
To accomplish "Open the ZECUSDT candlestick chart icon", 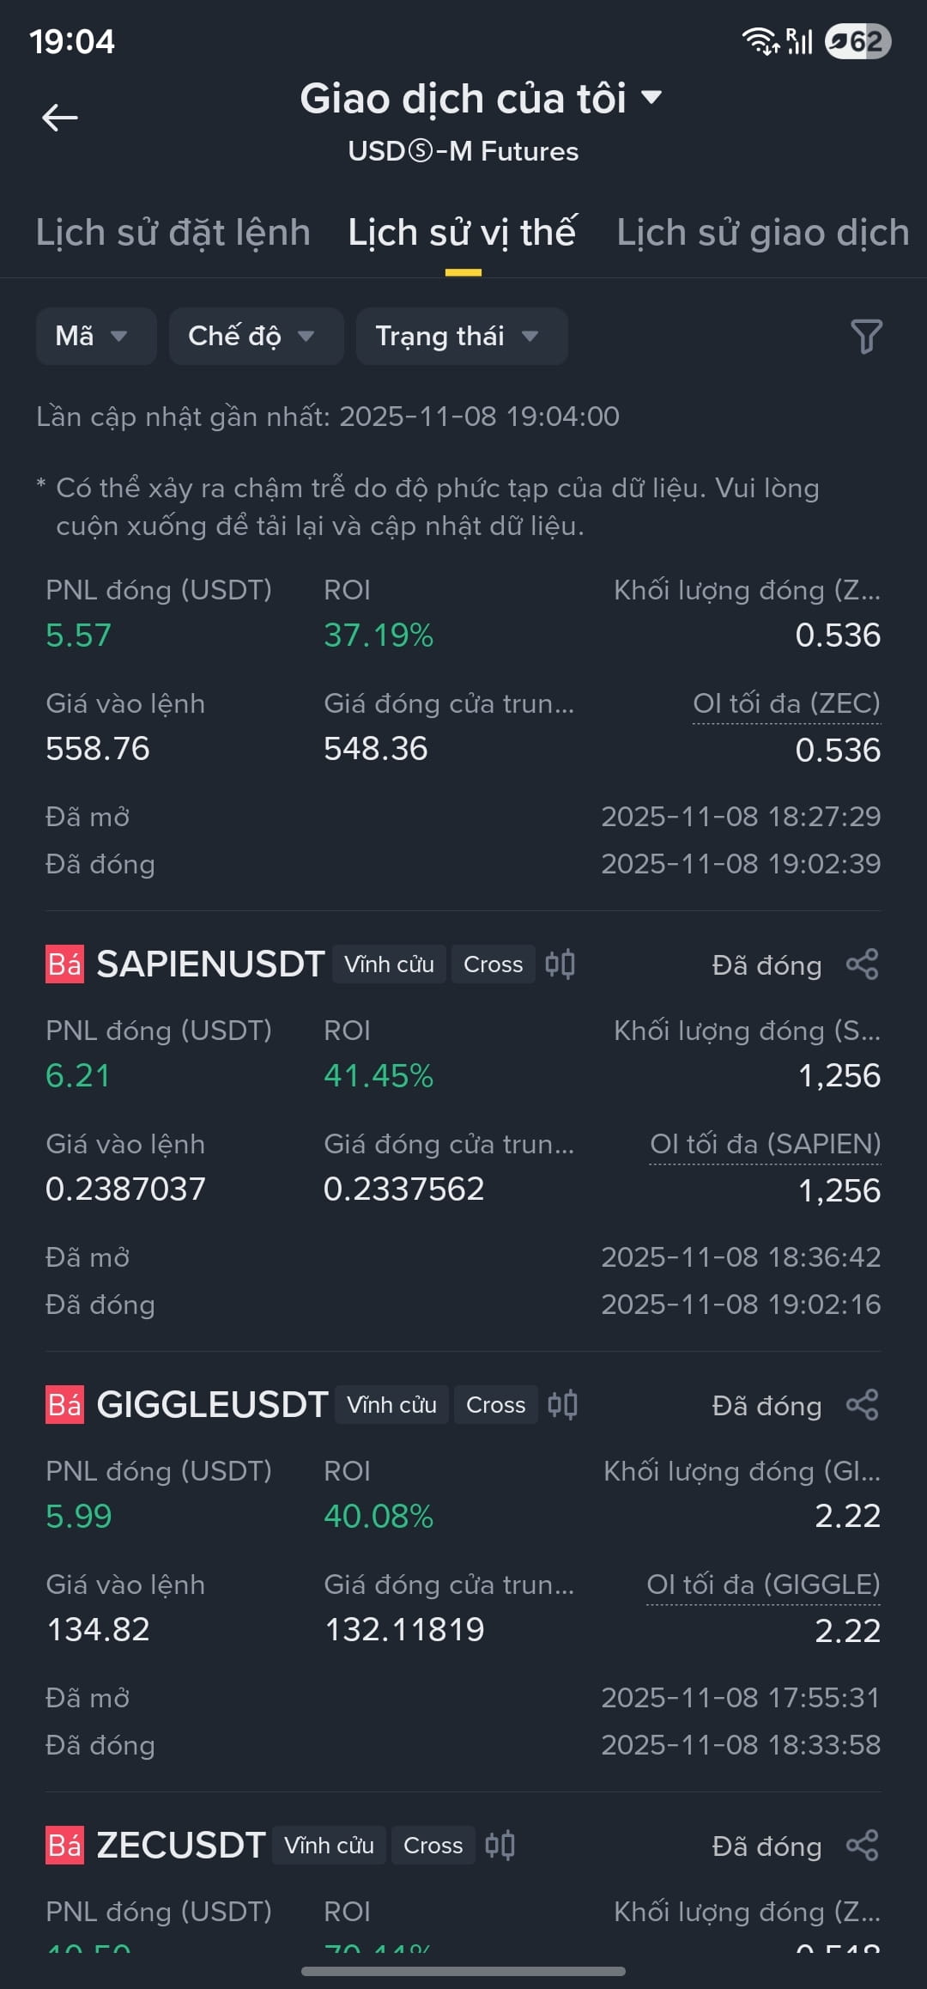I will (x=500, y=1846).
